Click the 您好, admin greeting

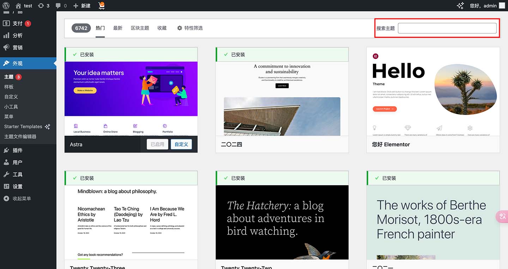pyautogui.click(x=483, y=6)
